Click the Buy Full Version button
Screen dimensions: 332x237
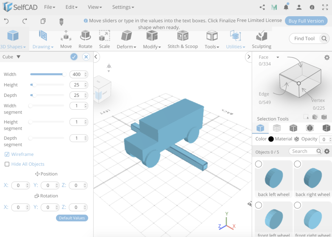[306, 21]
